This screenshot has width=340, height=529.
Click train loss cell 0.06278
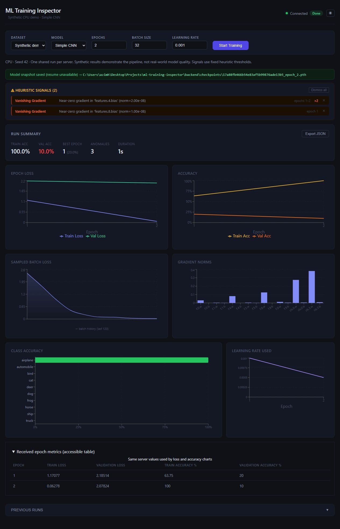53,486
